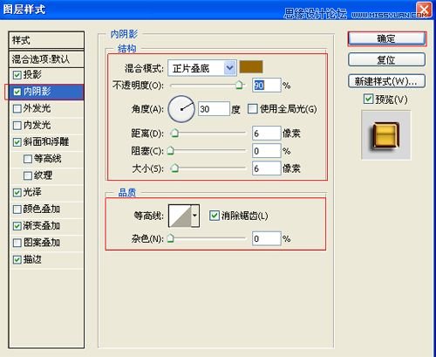Select the 描边 style label
436x357 pixels.
point(32,259)
